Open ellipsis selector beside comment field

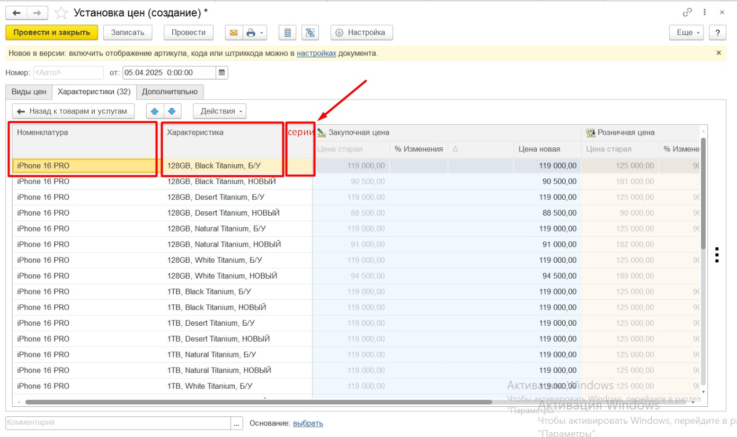tap(237, 423)
